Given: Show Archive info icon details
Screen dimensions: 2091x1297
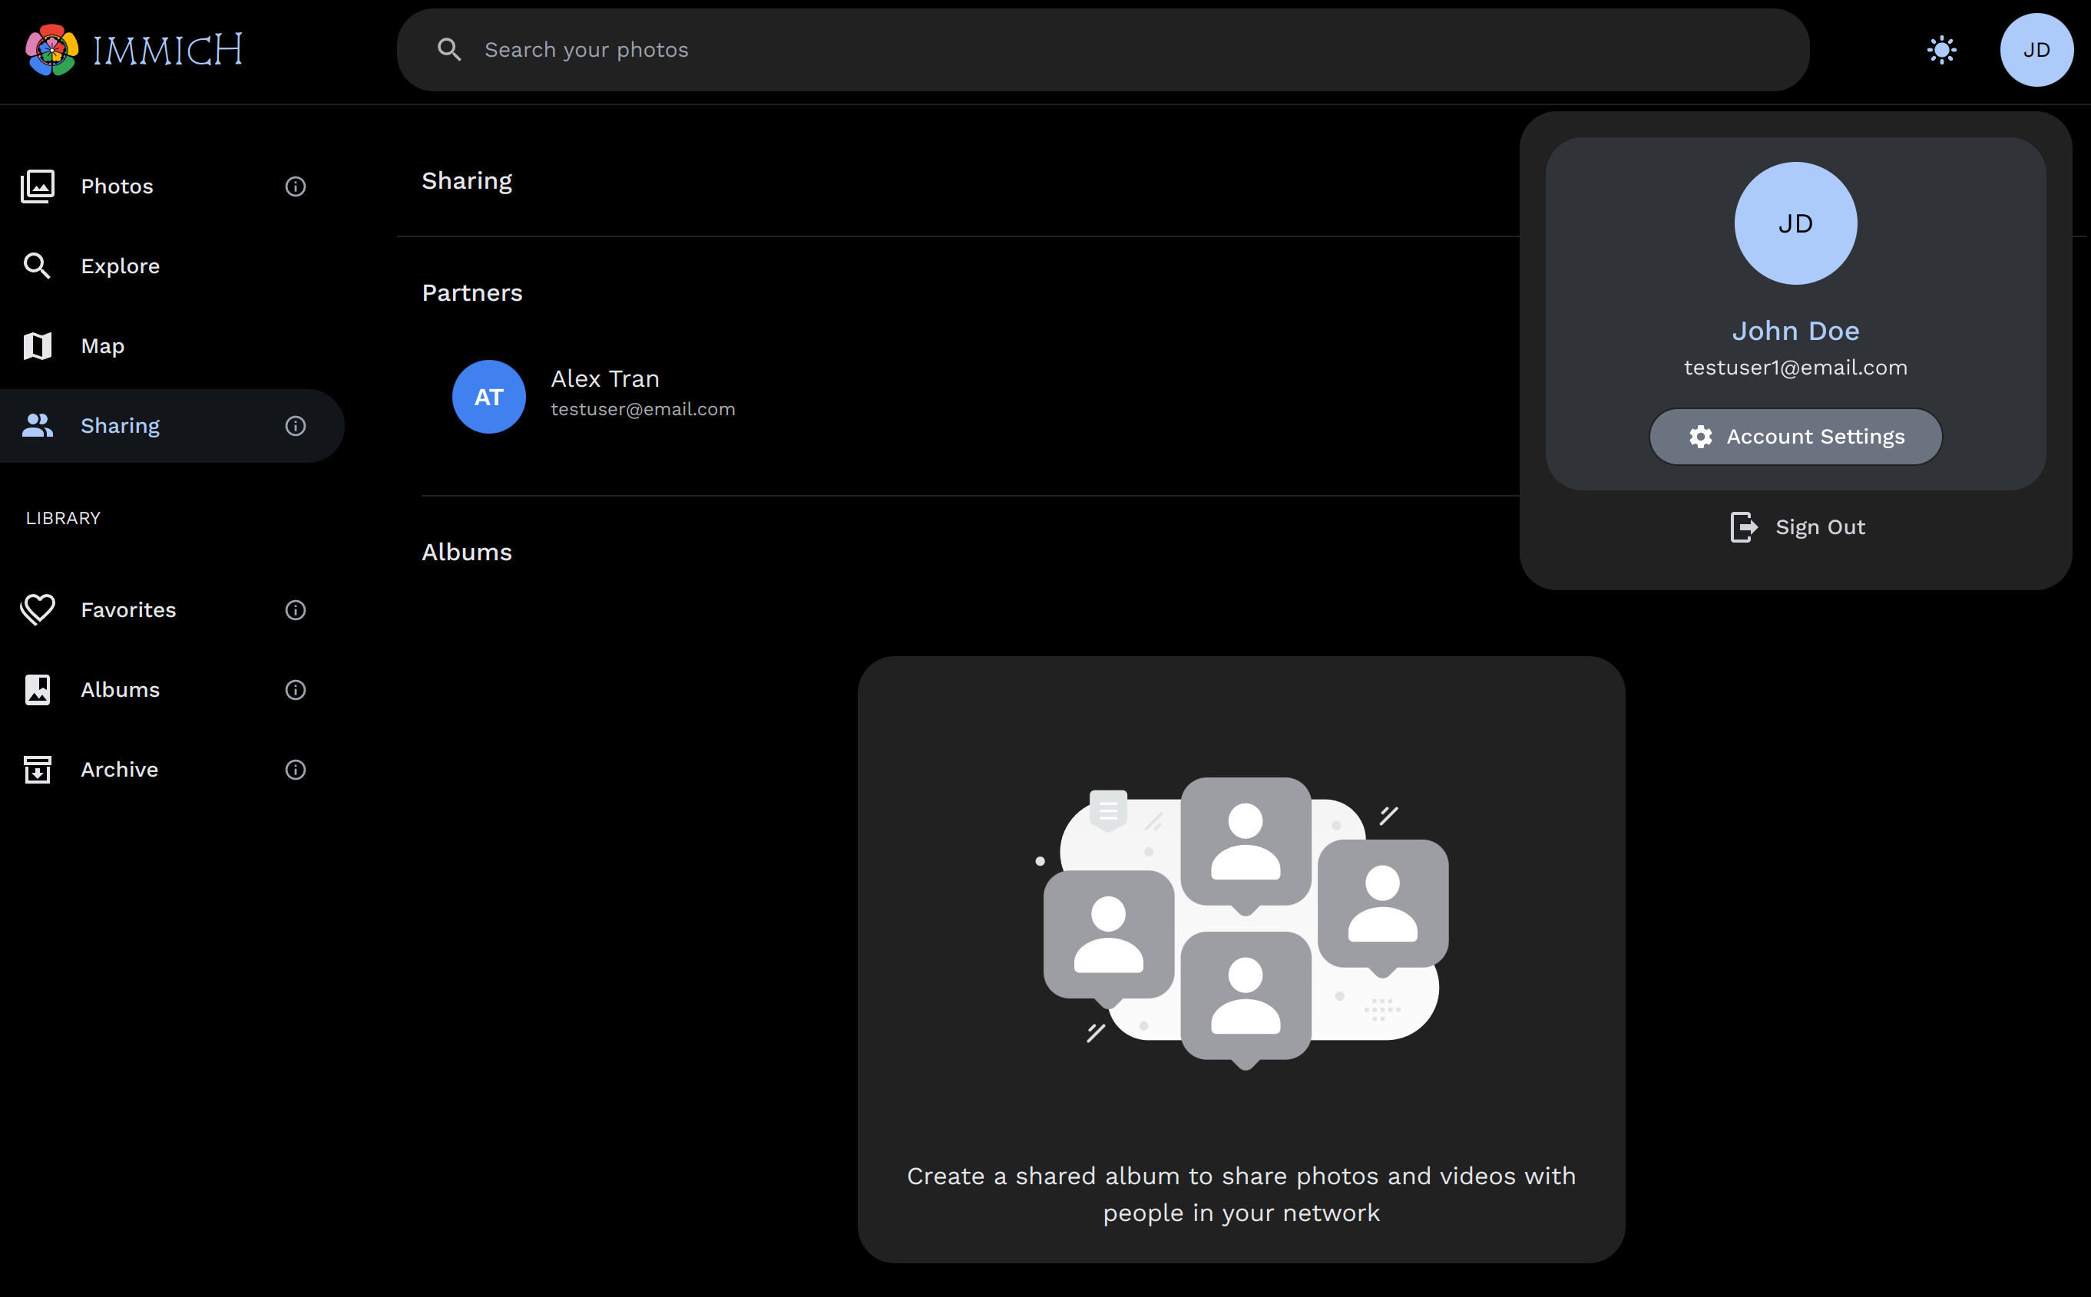Looking at the screenshot, I should (x=295, y=770).
